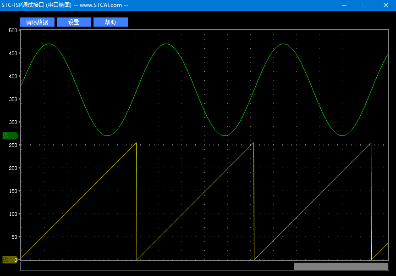Click the 100 label on the Y axis
Viewport: 396px width, 276px height.
click(13, 214)
